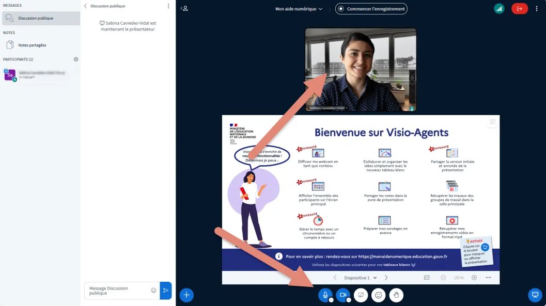Click Commencer l'enregistrement
The image size is (546, 306).
point(371,9)
